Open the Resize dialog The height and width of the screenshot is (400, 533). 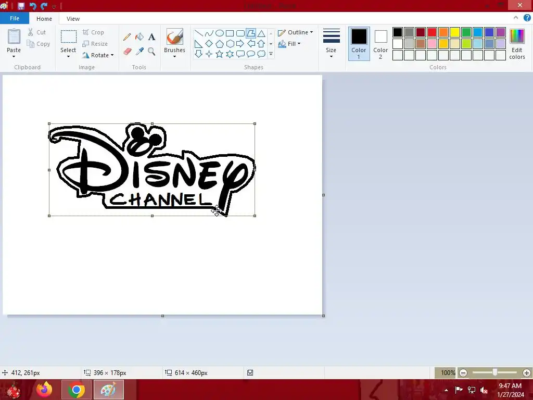pos(95,44)
